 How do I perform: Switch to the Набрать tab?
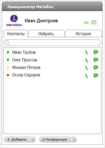click(x=46, y=33)
